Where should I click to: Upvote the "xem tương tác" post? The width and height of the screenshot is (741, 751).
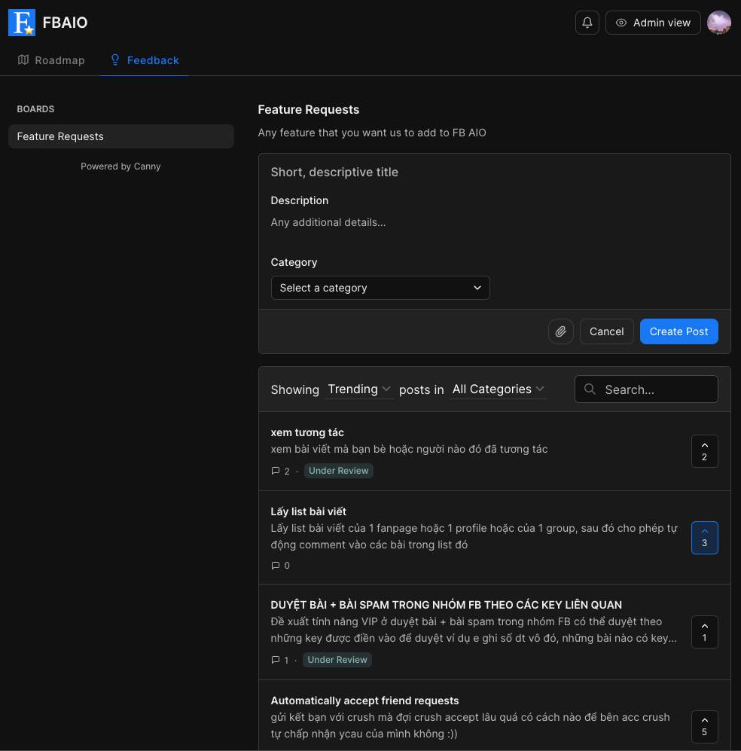(704, 451)
